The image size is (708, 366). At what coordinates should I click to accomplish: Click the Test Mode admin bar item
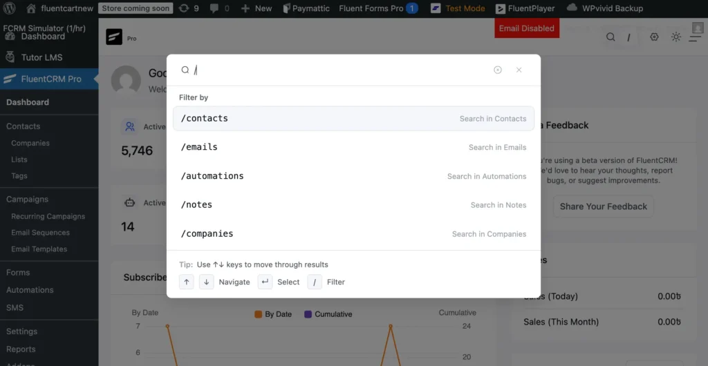458,8
